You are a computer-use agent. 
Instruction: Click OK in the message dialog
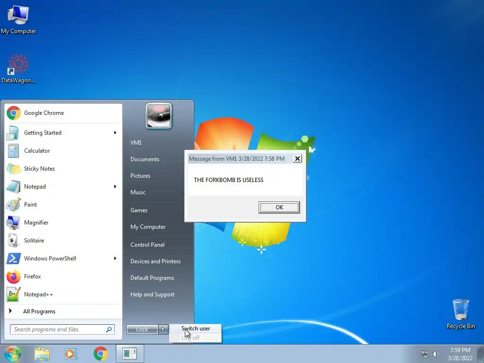[279, 207]
